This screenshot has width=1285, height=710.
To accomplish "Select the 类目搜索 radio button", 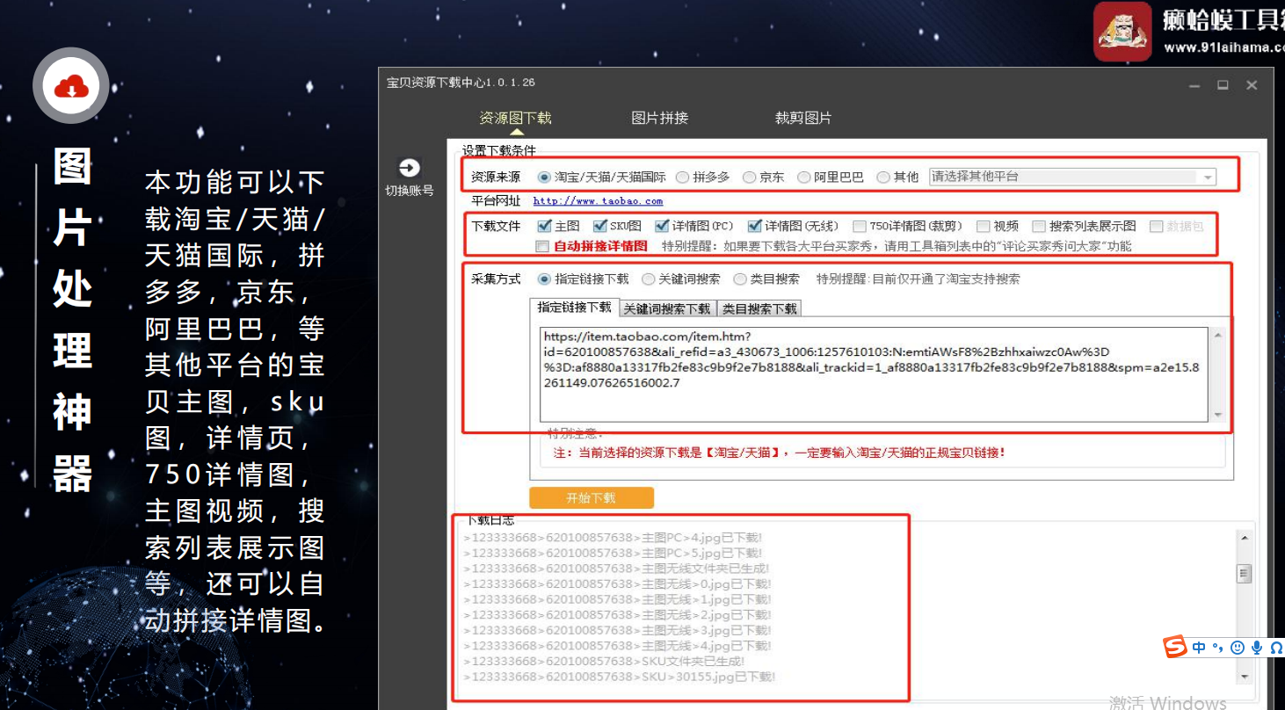I will click(739, 279).
